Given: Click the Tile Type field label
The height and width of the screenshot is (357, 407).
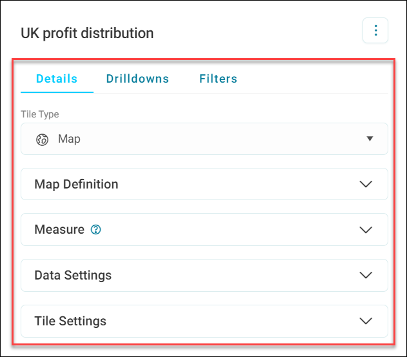Looking at the screenshot, I should (x=40, y=114).
